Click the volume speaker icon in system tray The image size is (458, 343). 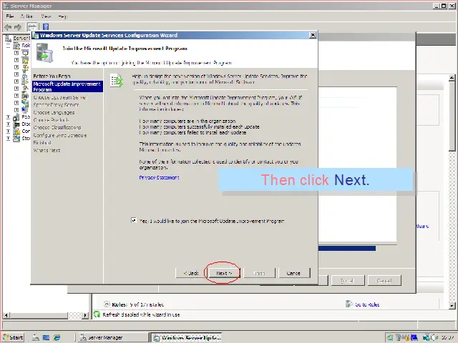(x=434, y=337)
